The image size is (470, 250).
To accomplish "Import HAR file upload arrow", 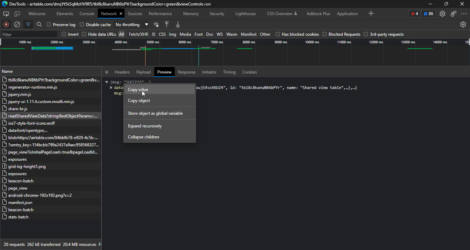I will tap(167, 24).
